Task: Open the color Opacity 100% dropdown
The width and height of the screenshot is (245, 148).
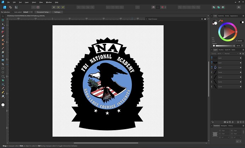Action: [242, 46]
